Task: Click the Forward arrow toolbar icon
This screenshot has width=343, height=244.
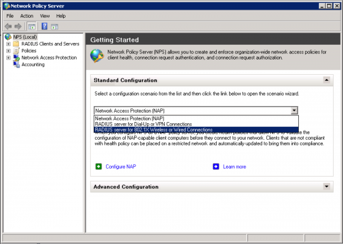Action: pyautogui.click(x=18, y=26)
